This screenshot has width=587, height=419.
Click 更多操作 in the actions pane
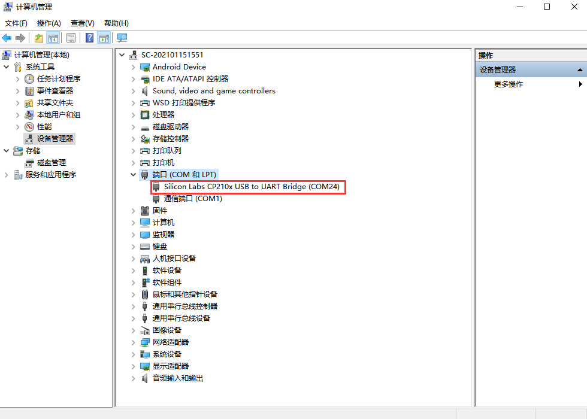click(509, 84)
